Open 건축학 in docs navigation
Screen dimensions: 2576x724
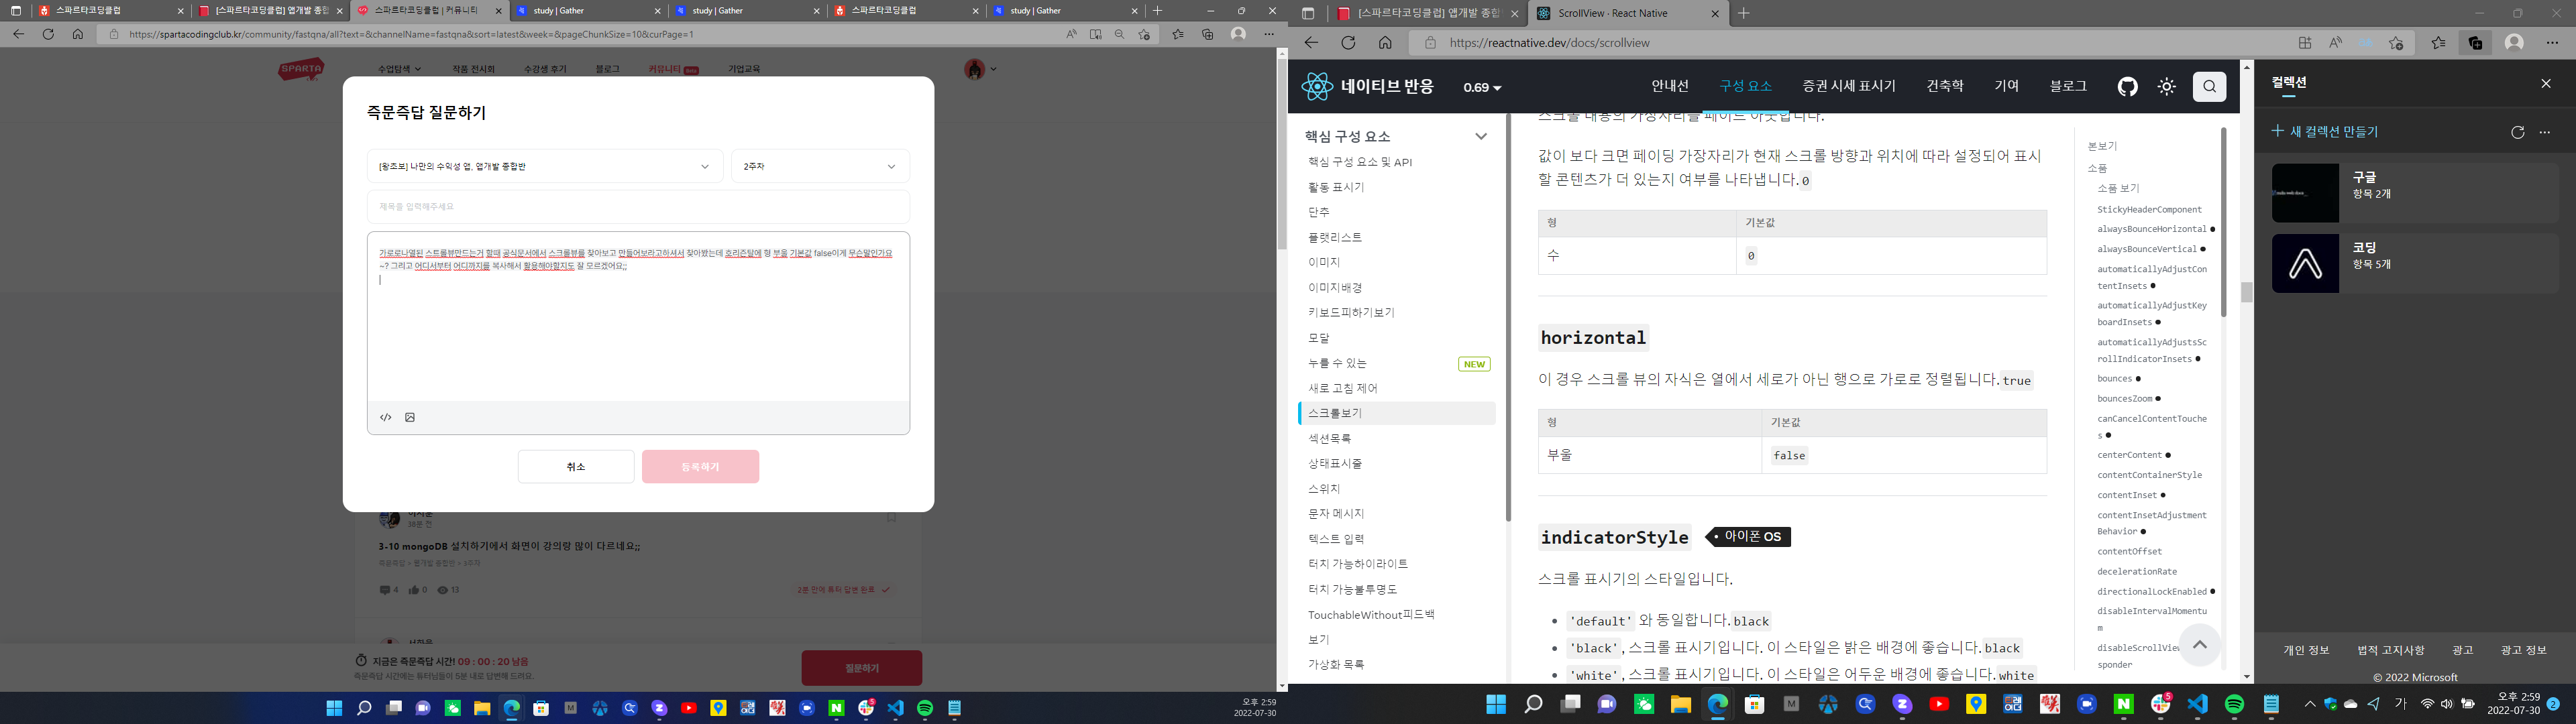1944,86
